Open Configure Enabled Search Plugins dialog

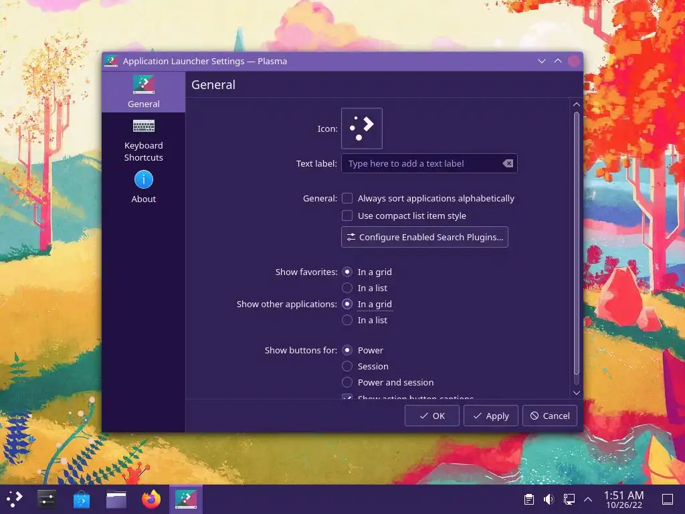(x=425, y=237)
